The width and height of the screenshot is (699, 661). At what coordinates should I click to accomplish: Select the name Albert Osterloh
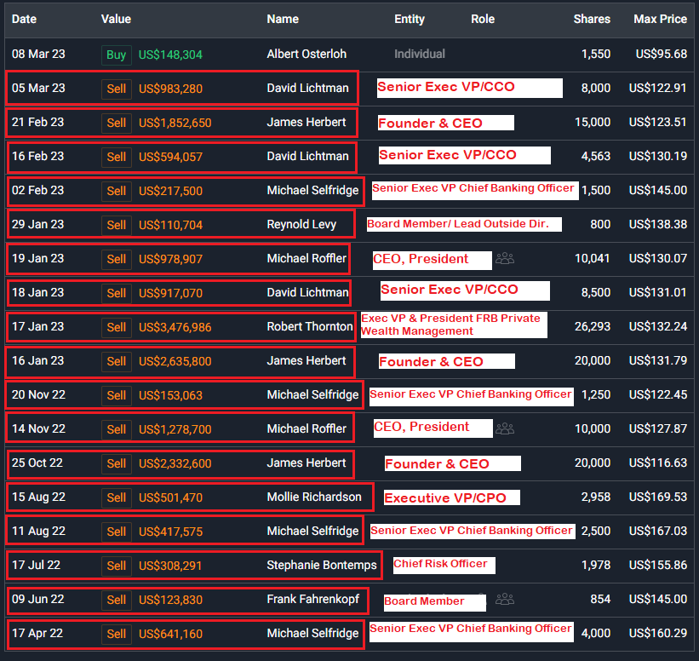[307, 54]
